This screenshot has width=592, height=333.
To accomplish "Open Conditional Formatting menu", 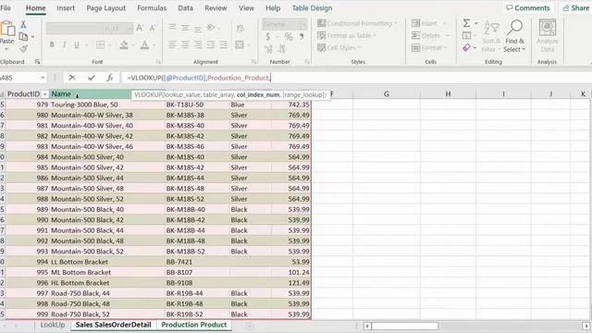I will pos(357,23).
